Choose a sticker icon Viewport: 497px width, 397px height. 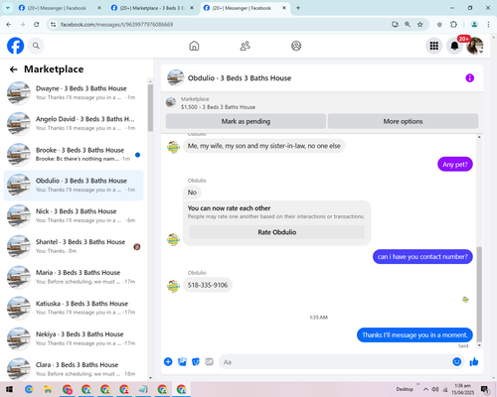196,362
